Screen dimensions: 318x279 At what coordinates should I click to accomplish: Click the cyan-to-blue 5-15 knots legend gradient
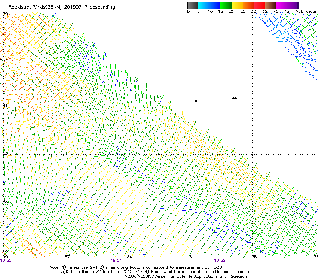(209, 5)
